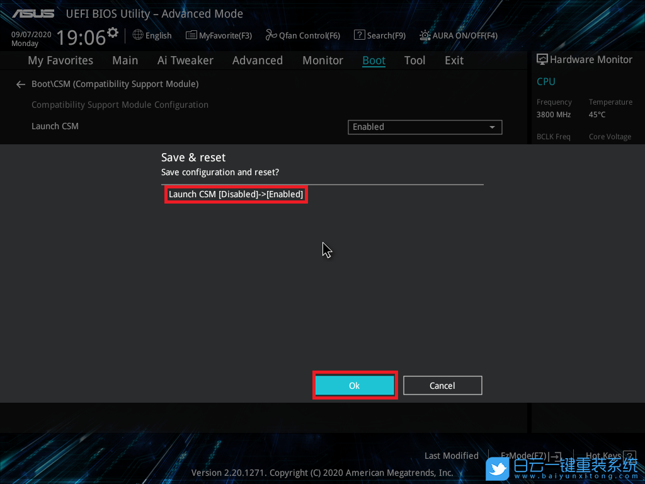Switch to the My Favorites tab

(x=60, y=60)
